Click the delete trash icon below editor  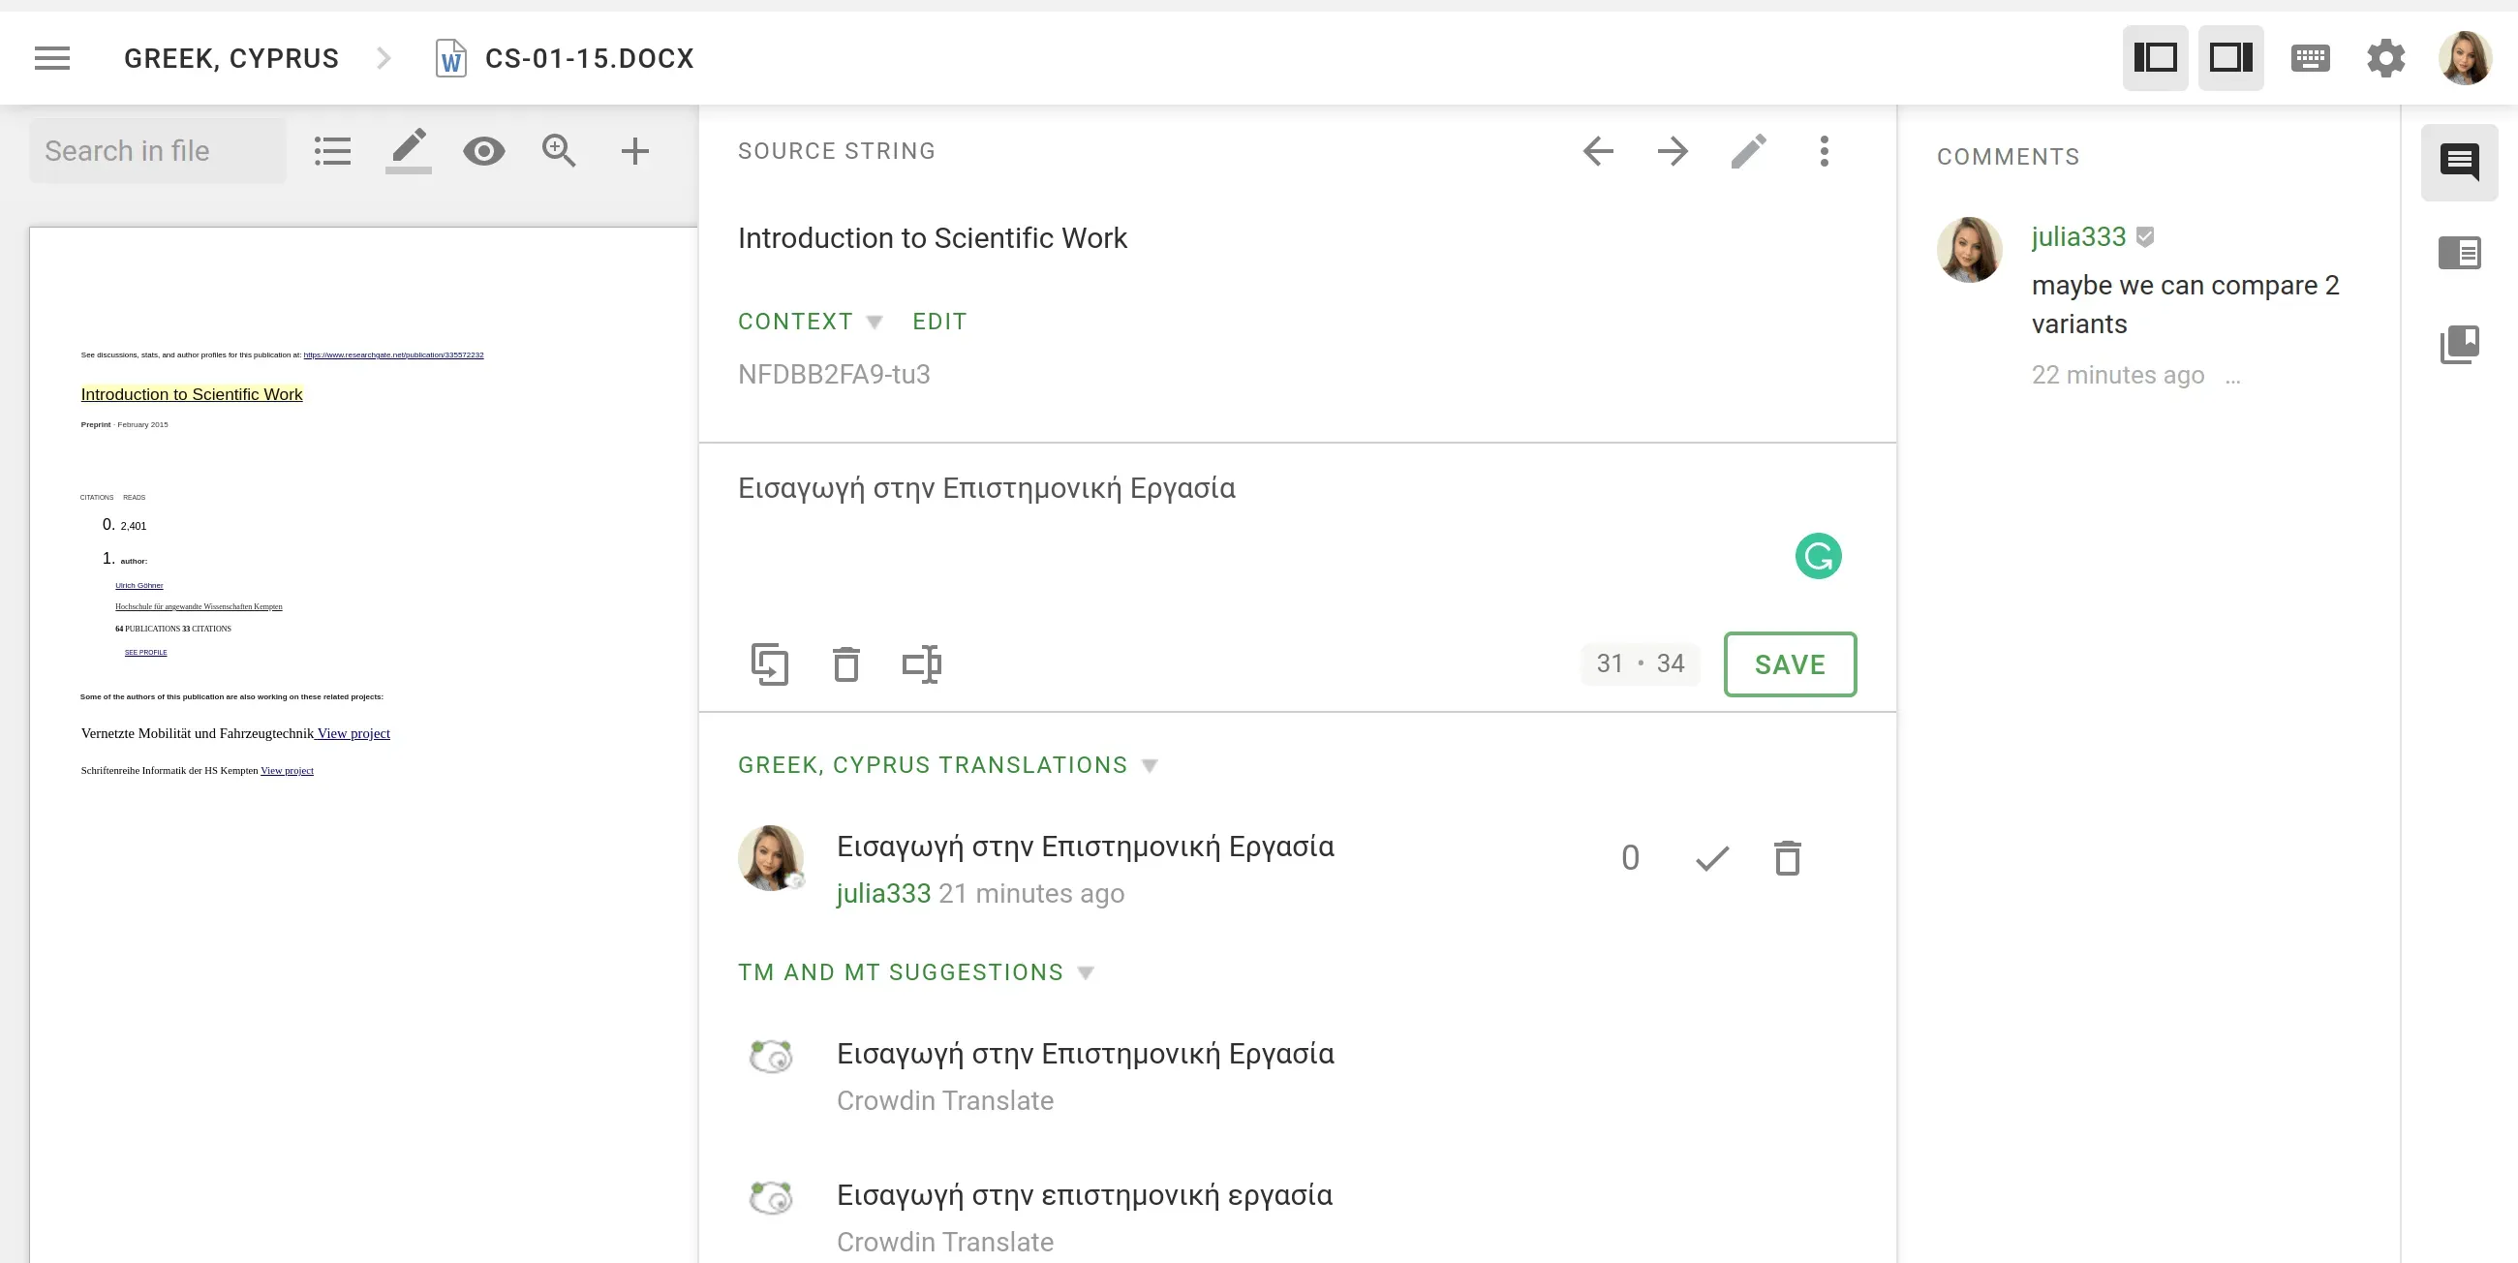(x=844, y=663)
